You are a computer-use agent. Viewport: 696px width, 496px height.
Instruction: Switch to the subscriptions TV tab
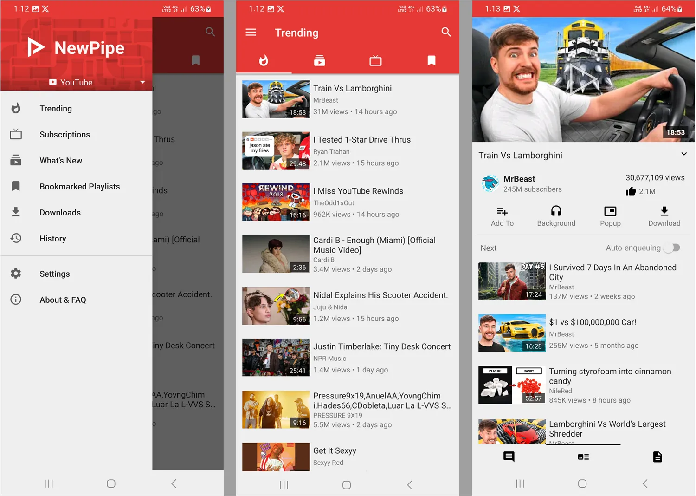375,60
